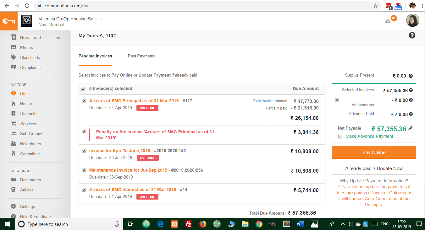Click the help question mark beside My Dues

412,35
